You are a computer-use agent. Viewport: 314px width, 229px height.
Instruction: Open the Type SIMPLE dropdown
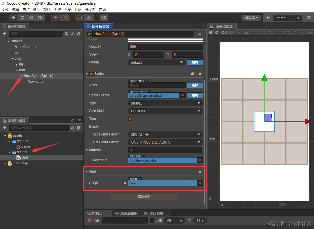[166, 103]
